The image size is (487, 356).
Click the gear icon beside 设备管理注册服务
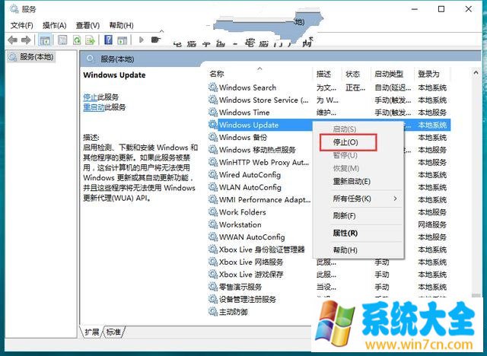(213, 299)
